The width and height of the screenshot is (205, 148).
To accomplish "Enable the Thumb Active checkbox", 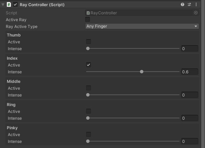I will [x=89, y=42].
